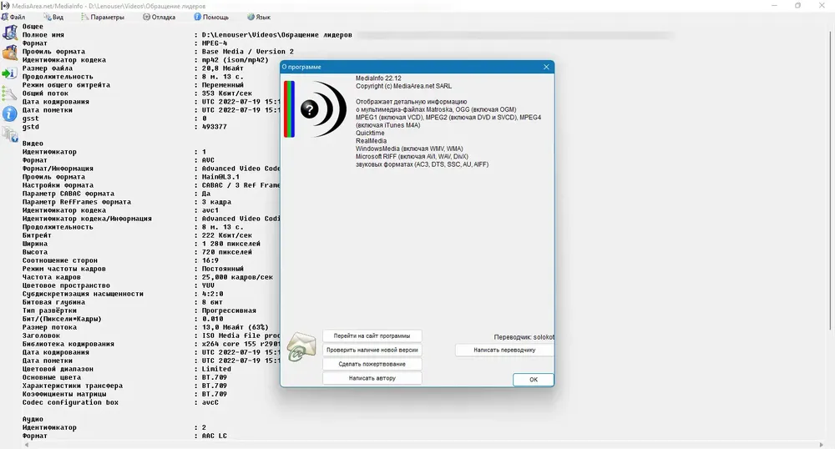Click the export icon with green arrow

click(9, 73)
